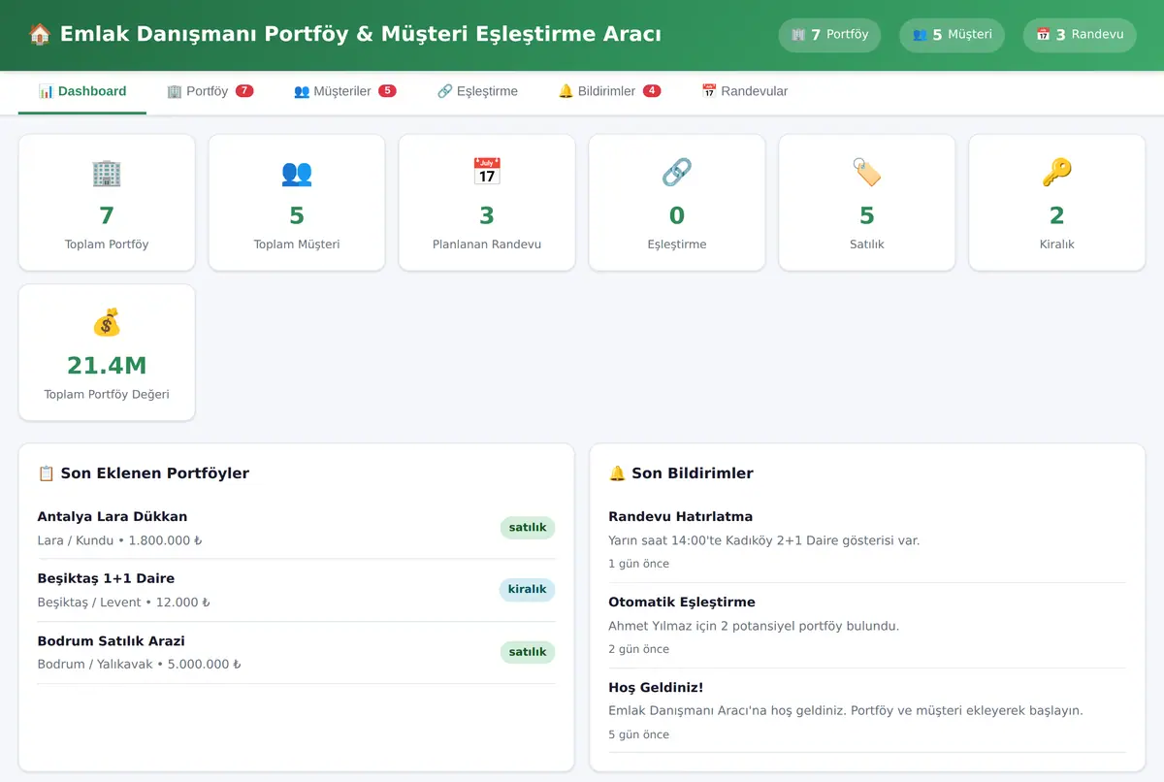Go to the Eşleştirme tab
The width and height of the screenshot is (1164, 782).
click(x=477, y=91)
